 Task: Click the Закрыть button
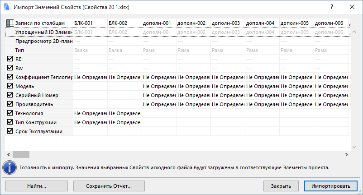pyautogui.click(x=281, y=186)
